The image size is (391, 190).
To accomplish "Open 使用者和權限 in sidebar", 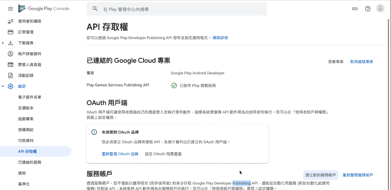I will tap(30, 22).
